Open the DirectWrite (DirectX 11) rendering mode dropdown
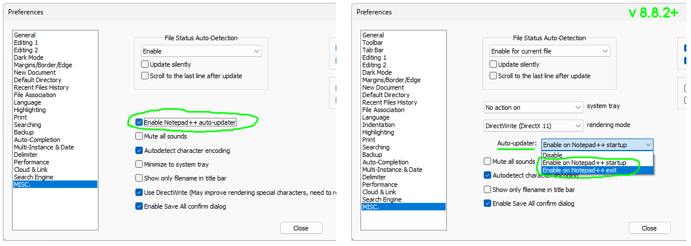Screen dimensions: 691x246 coord(533,125)
